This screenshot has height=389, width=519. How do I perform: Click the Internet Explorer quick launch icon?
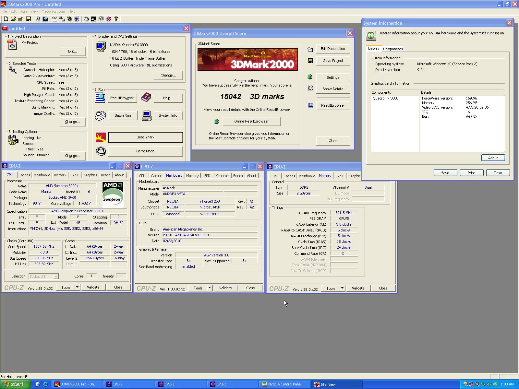(45, 384)
